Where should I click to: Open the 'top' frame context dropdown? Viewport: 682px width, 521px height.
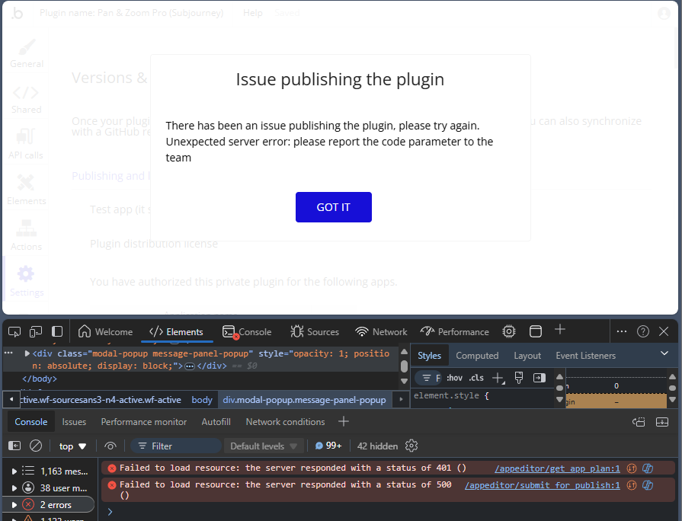[x=71, y=446]
